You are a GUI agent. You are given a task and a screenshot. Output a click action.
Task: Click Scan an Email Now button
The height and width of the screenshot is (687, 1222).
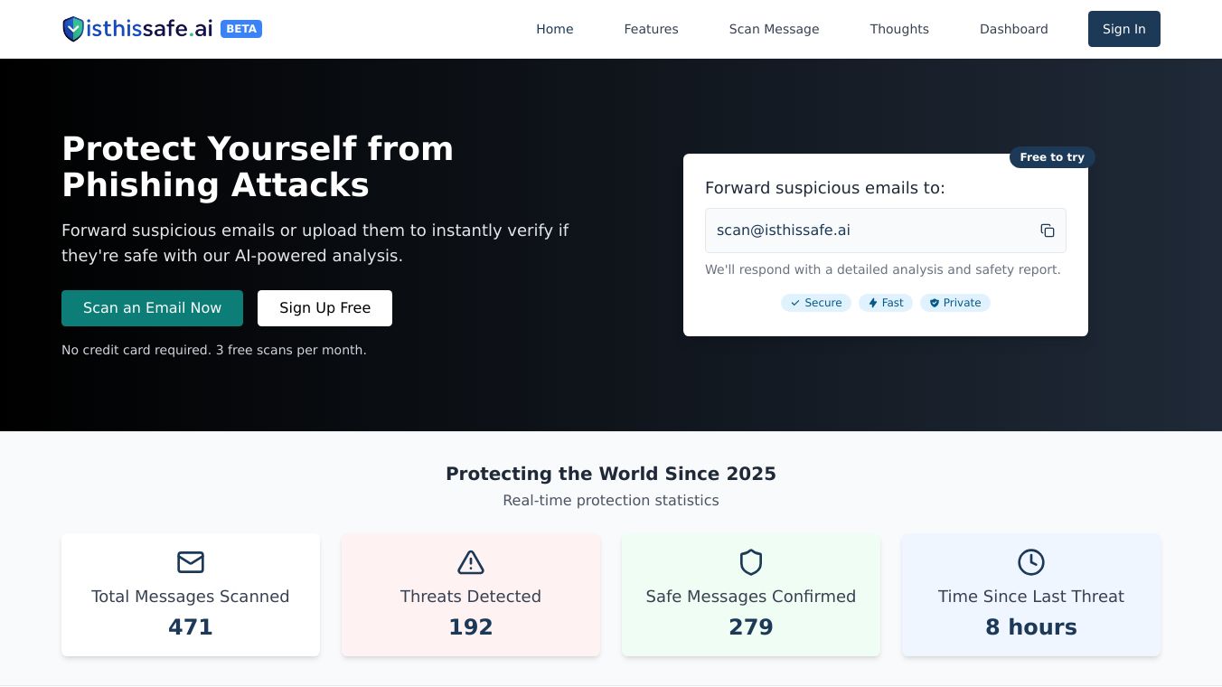152,308
